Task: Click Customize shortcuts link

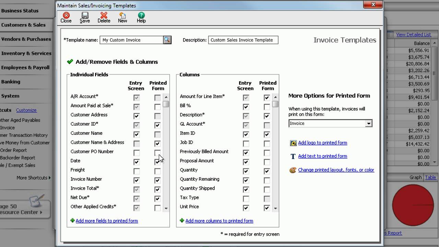Action: click(26, 110)
